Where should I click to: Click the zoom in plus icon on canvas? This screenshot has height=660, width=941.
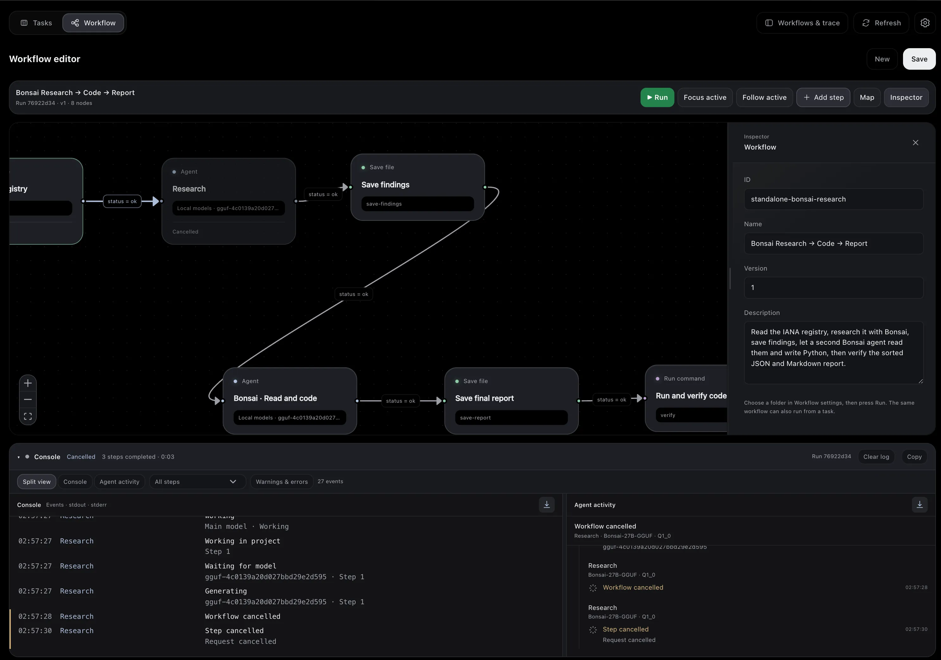tap(28, 383)
